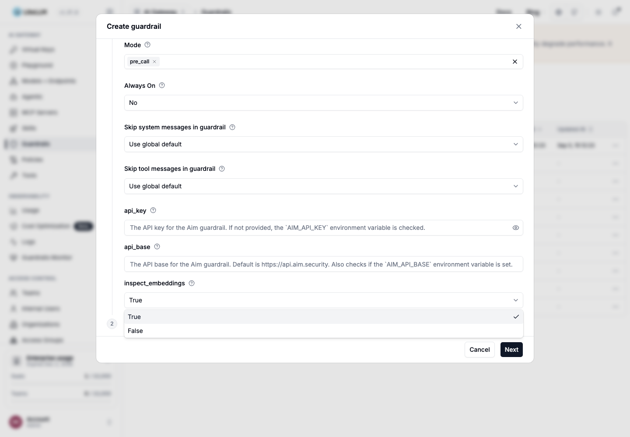Open help tooltip next to Mode label
Viewport: 630px width, 437px height.
[x=147, y=45]
